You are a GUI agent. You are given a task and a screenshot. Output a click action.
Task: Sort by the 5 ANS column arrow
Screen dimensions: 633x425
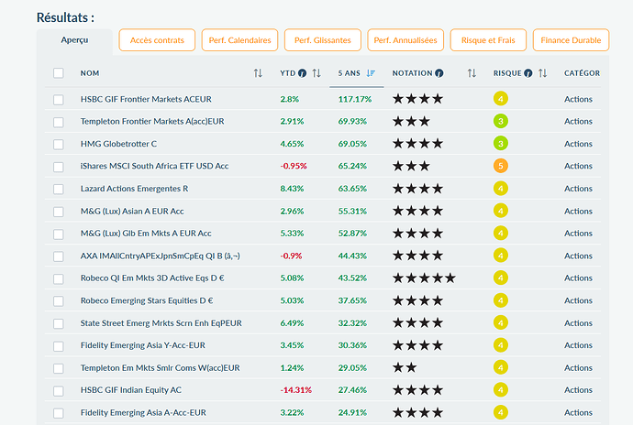click(x=371, y=73)
